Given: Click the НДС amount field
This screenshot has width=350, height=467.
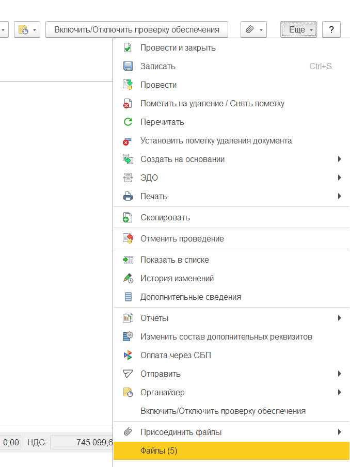Looking at the screenshot, I should pos(82,442).
